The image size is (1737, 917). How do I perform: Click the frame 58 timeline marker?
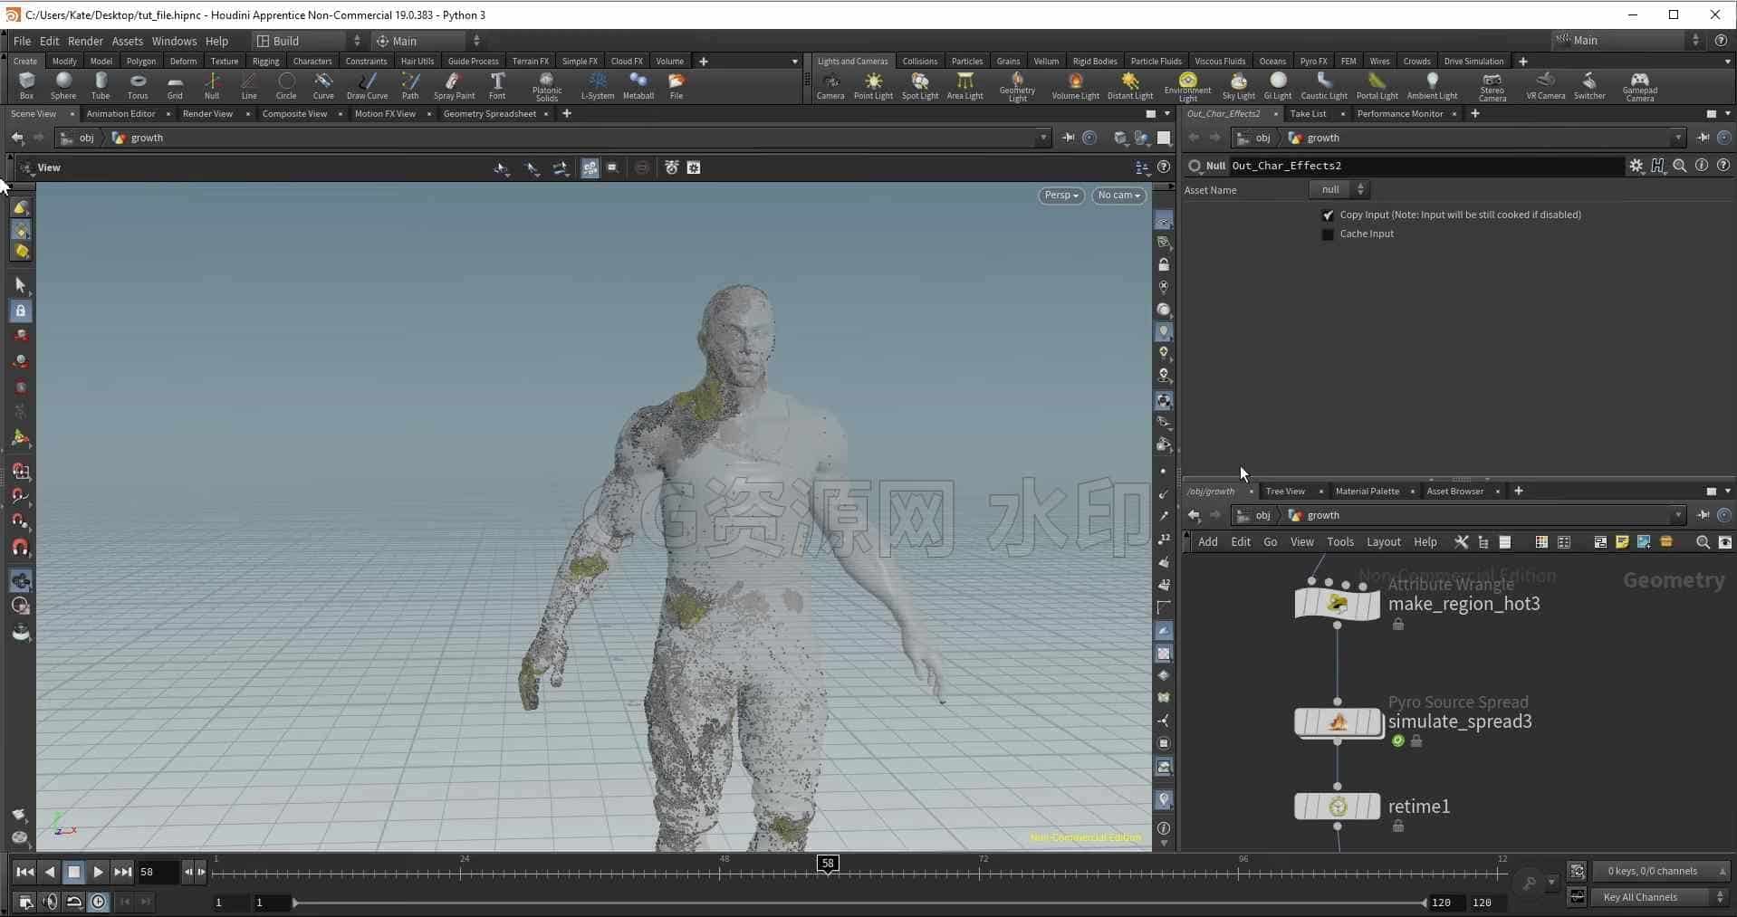click(828, 864)
